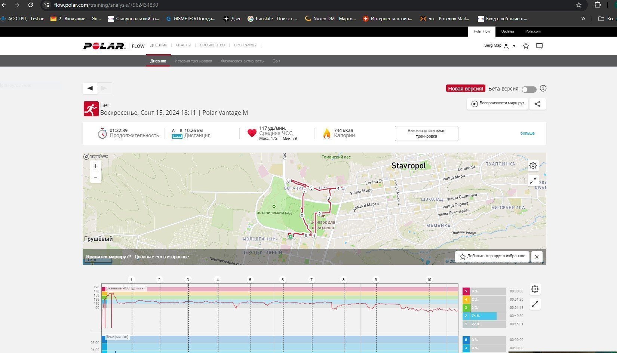Open the favorites star icon in the header
Image resolution: width=617 pixels, height=353 pixels.
click(x=526, y=46)
